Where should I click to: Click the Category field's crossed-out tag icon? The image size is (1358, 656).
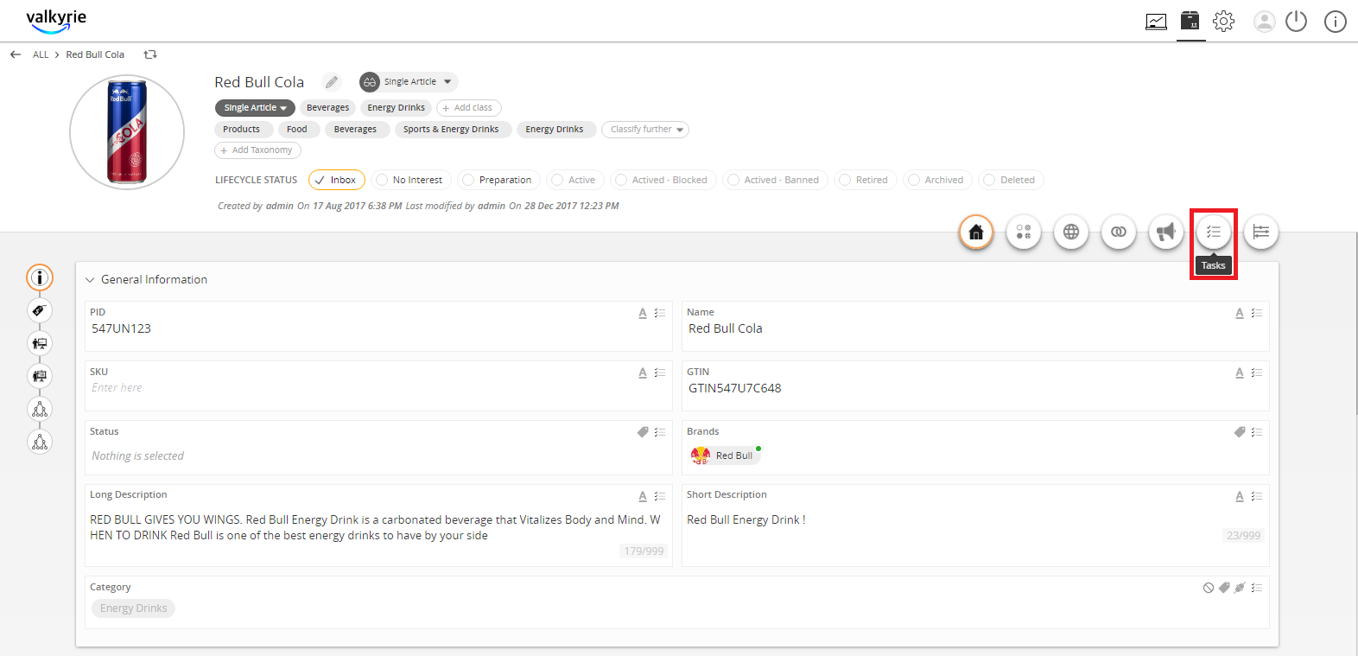[1240, 588]
